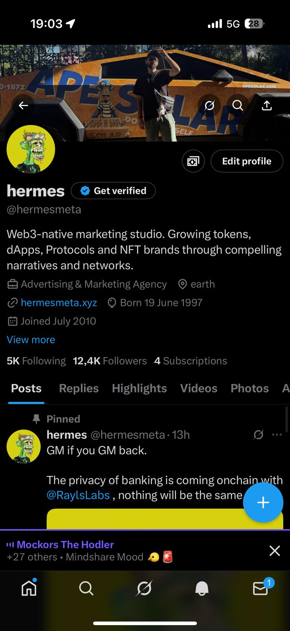This screenshot has height=631, width=290.
Task: Switch to the Highlights tab
Action: coord(139,388)
